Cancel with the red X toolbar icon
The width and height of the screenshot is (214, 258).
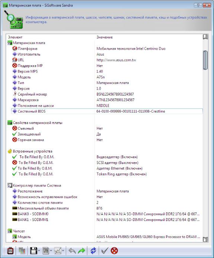[114, 251]
